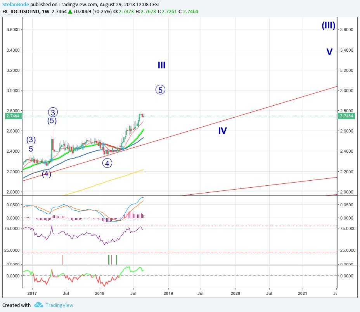Click the TradingView cloud logo icon
360x312 pixels.
38,305
